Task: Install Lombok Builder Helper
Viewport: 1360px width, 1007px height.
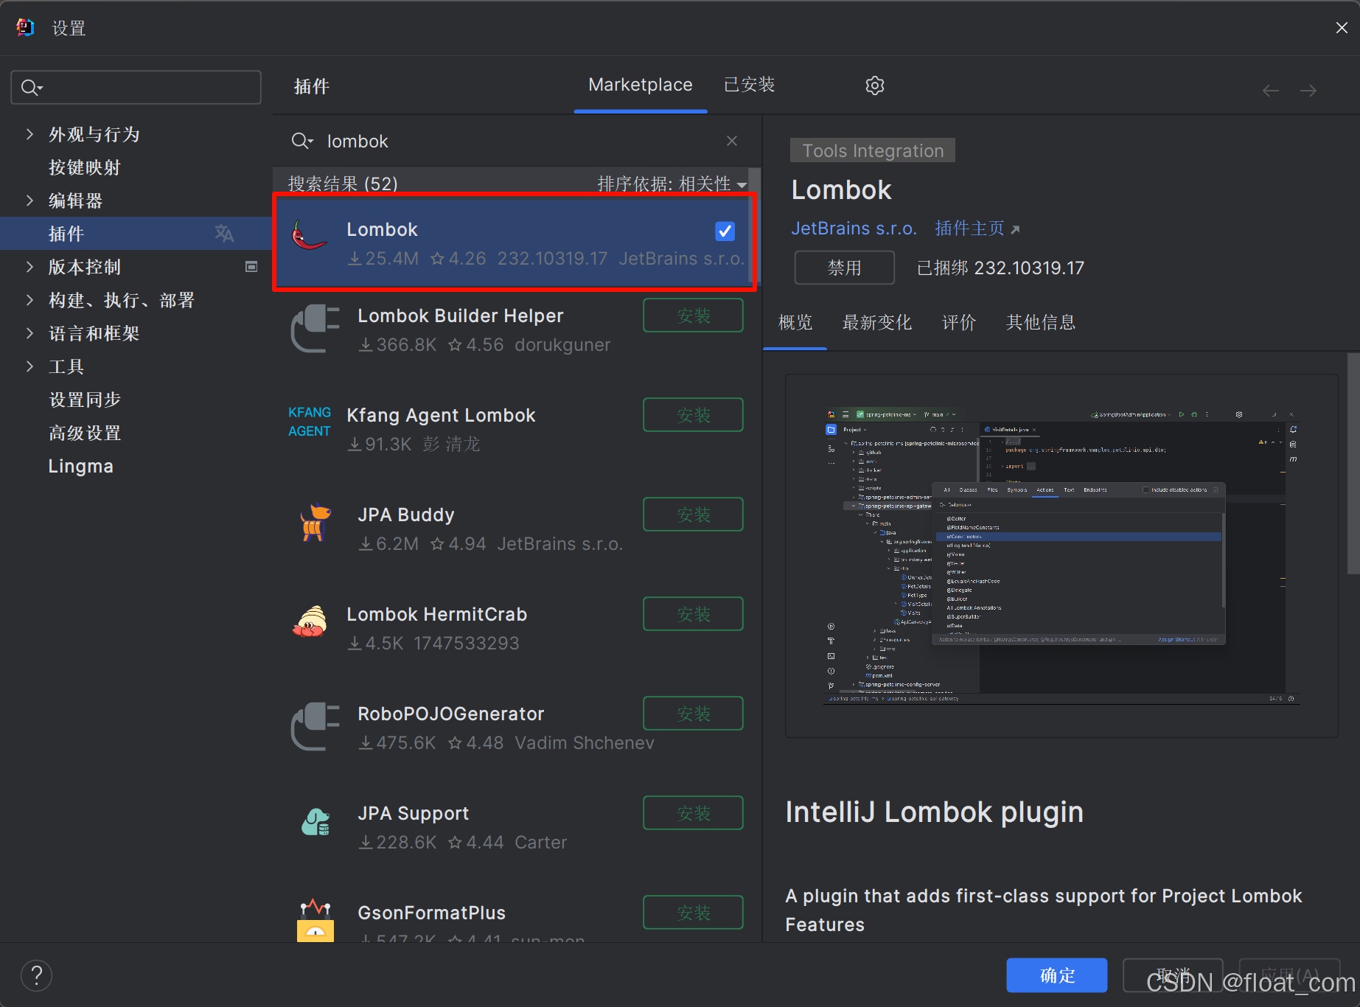Action: click(x=693, y=316)
